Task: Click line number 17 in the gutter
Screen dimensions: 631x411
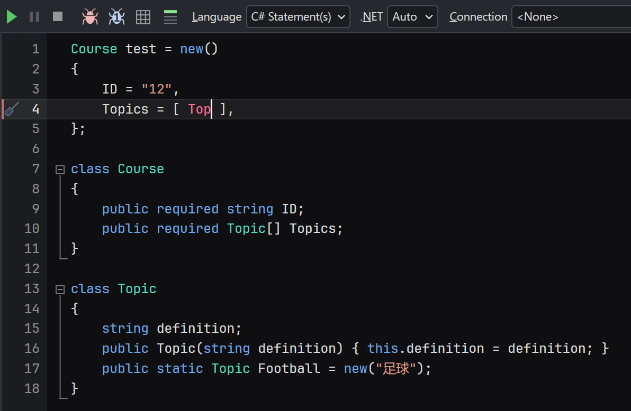Action: (x=32, y=368)
